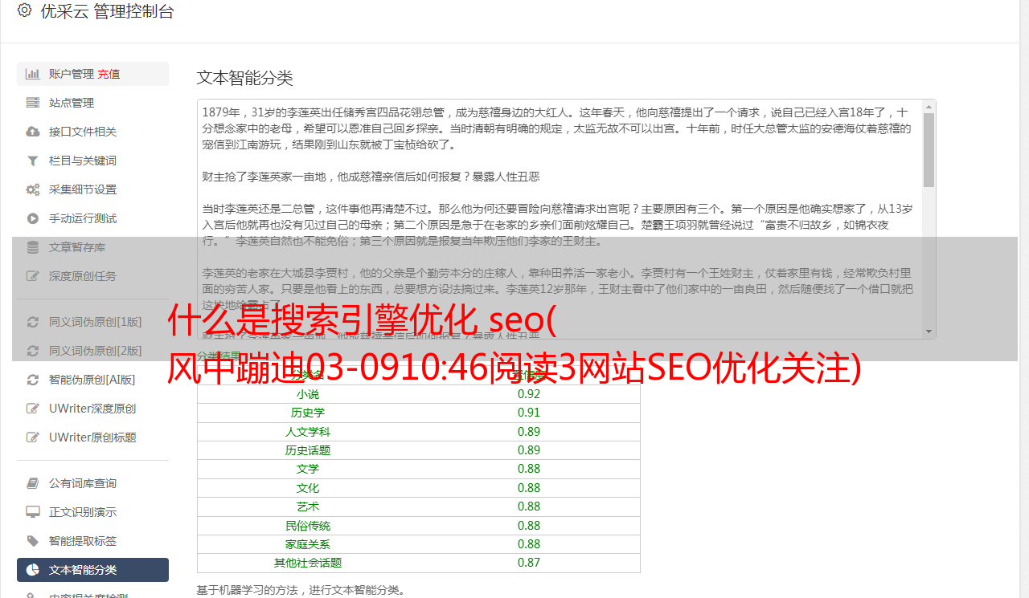1029x598 pixels.
Task: Open 账户管理 in the sidebar
Action: point(92,74)
